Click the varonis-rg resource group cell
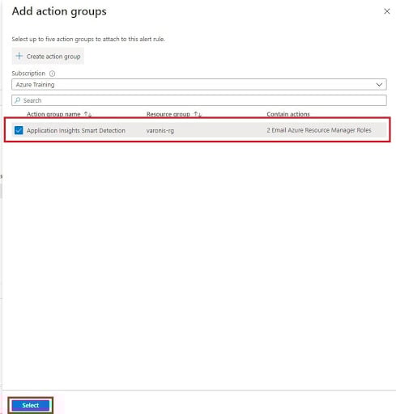Image resolution: width=396 pixels, height=414 pixels. click(x=160, y=131)
